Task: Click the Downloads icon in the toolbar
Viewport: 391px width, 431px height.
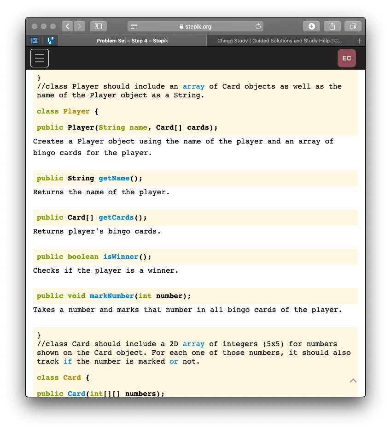Action: [311, 26]
